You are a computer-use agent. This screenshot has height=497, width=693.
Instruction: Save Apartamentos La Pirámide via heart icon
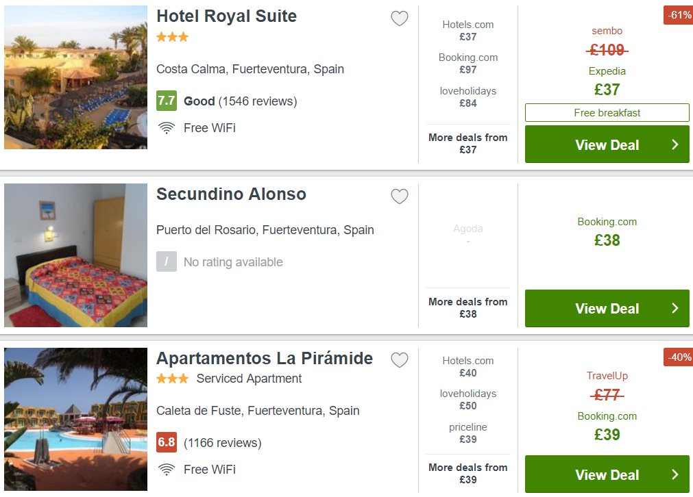pyautogui.click(x=400, y=360)
